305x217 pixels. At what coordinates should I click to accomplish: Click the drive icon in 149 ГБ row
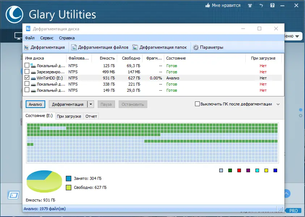click(x=33, y=91)
